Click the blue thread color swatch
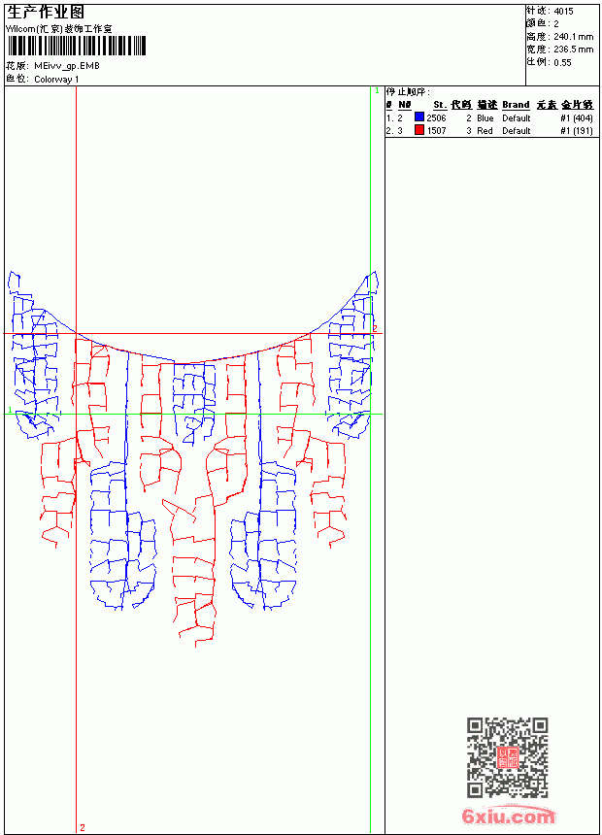 419,117
